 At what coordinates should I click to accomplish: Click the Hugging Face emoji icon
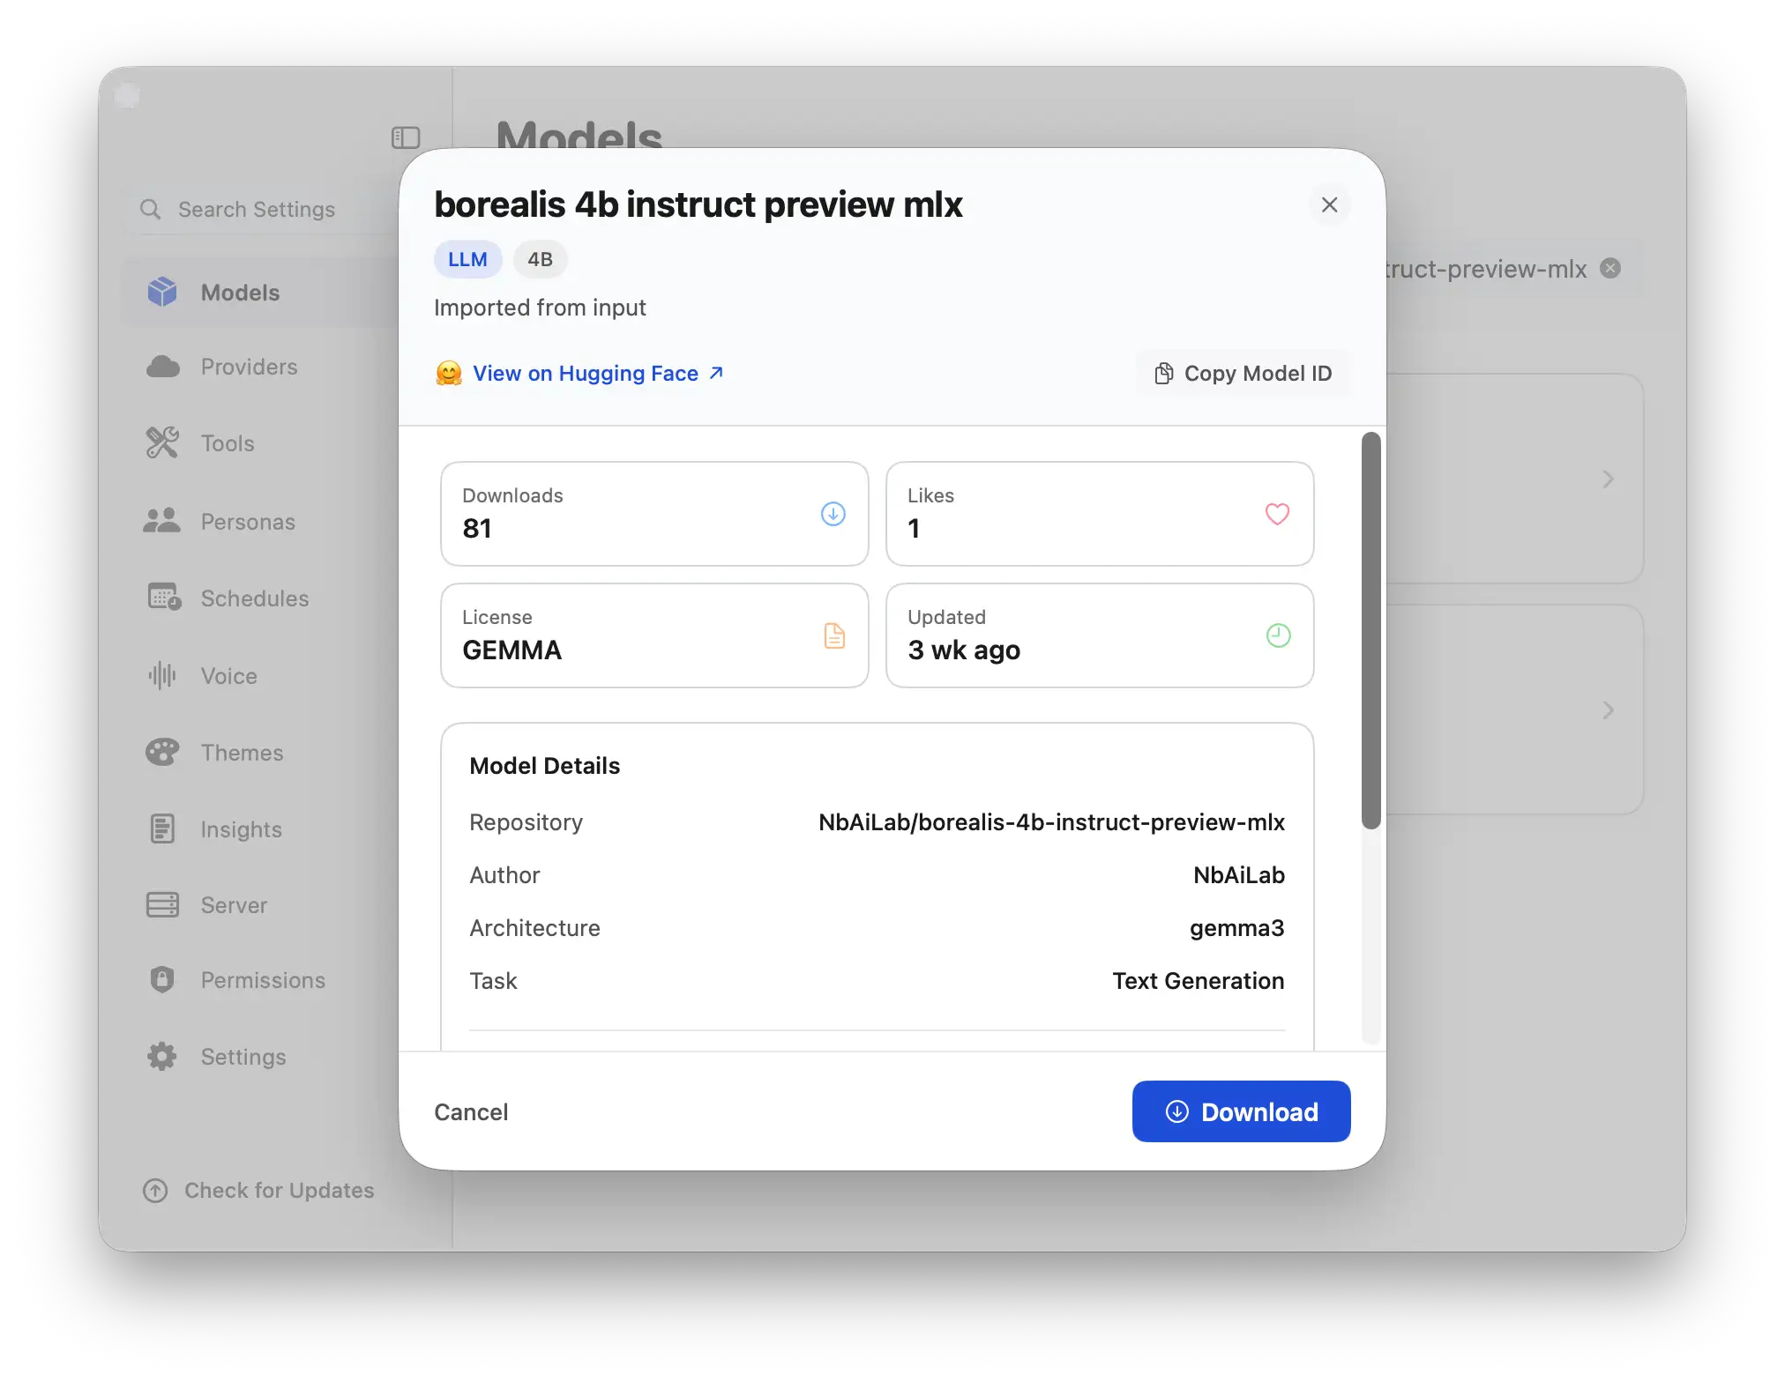tap(449, 373)
